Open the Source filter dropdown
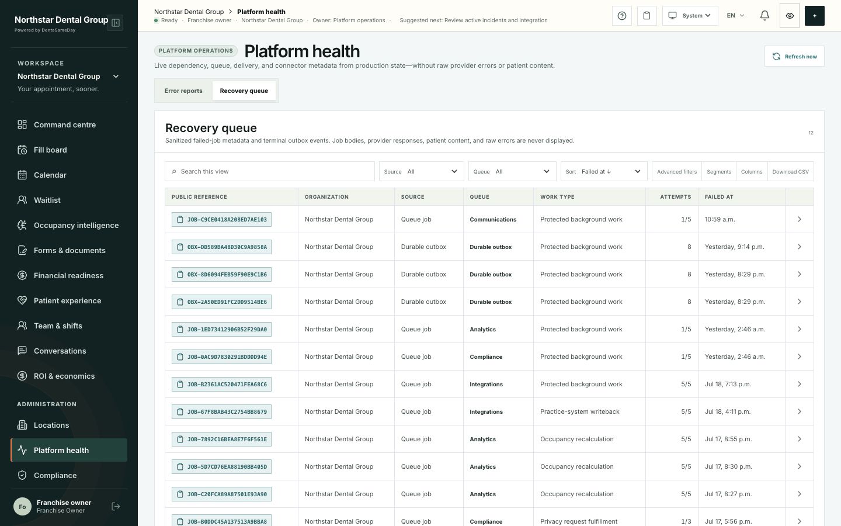The width and height of the screenshot is (841, 526). pos(422,171)
